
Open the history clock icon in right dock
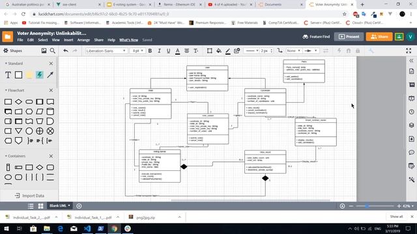coord(411,112)
